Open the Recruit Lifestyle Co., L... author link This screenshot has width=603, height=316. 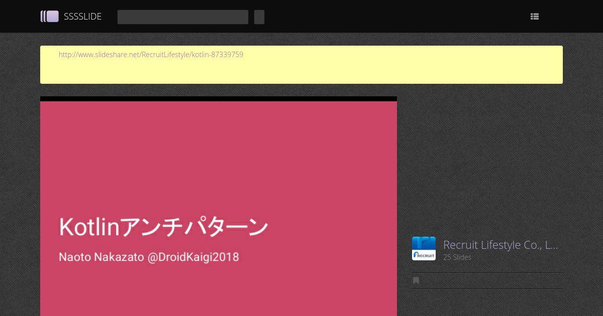500,245
